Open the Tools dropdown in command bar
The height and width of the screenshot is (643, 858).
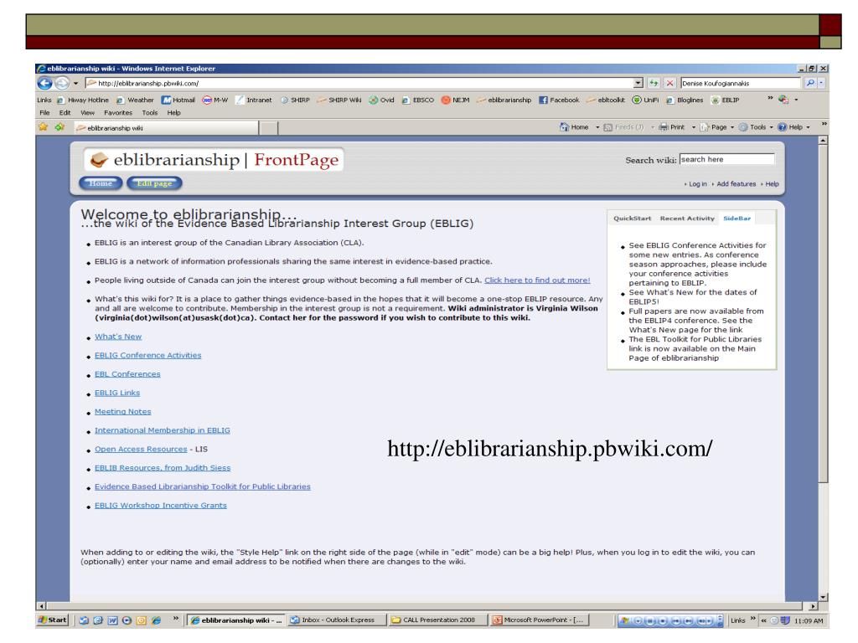(757, 127)
